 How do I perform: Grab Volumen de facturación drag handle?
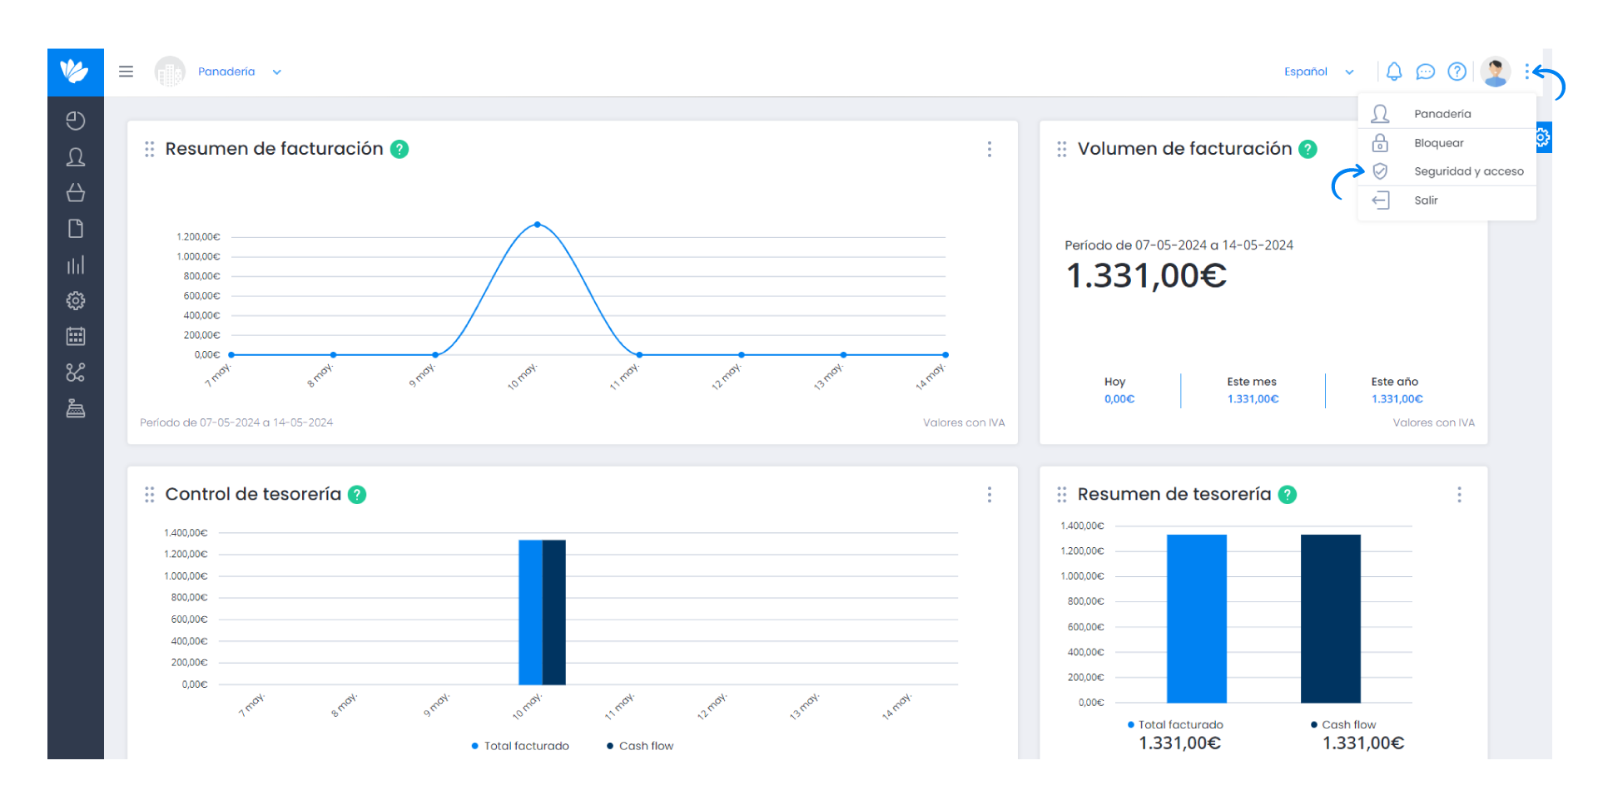click(1062, 149)
